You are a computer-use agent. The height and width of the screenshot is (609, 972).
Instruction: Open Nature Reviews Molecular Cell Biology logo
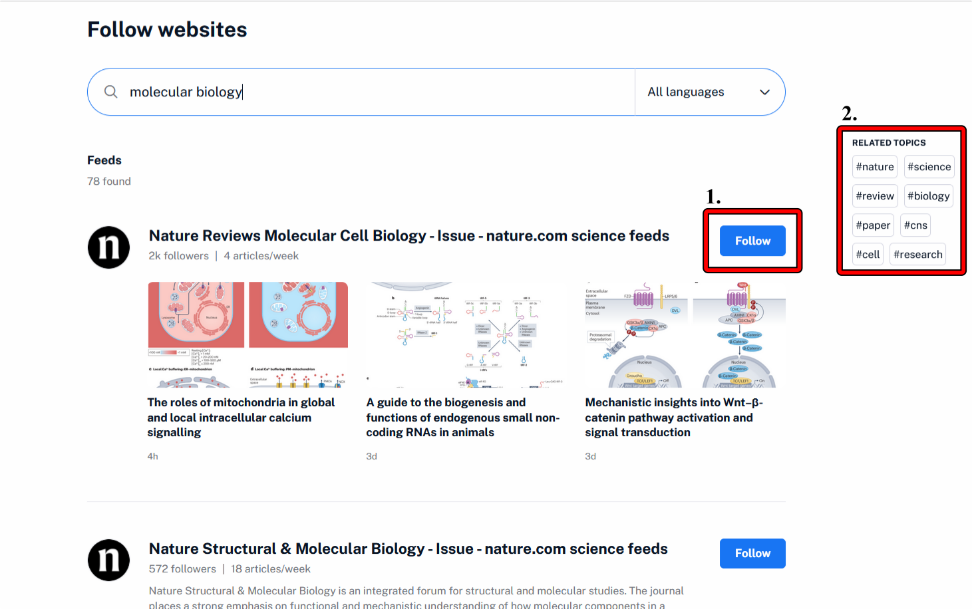108,247
